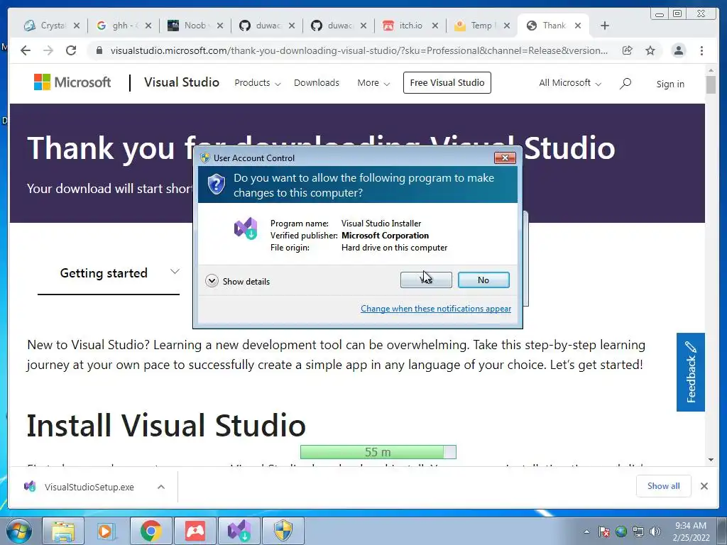Screen dimensions: 727x545
Task: Click the Visual Studio Installer program icon
Action: pyautogui.click(x=246, y=228)
